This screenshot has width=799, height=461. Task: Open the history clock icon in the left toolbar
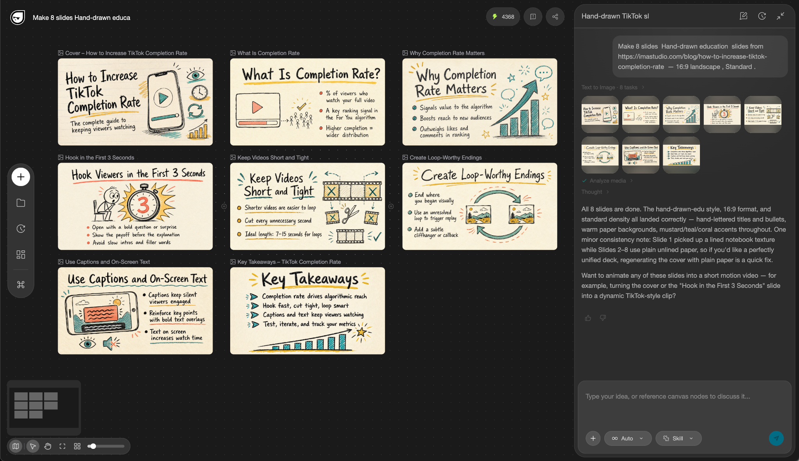21,229
